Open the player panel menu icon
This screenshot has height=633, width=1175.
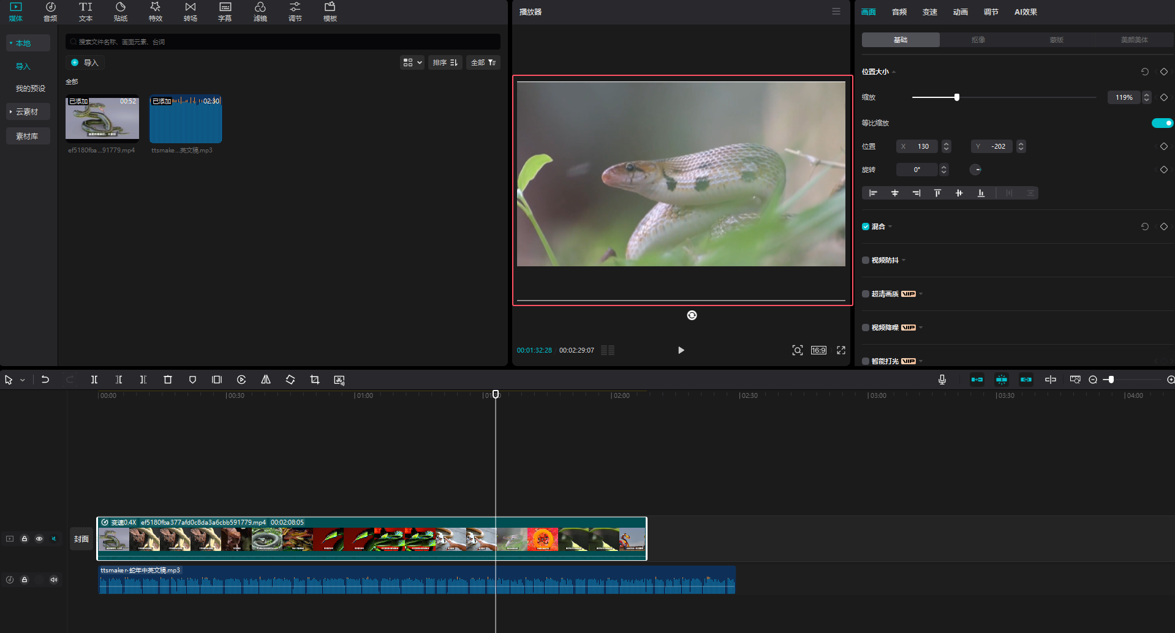point(836,12)
